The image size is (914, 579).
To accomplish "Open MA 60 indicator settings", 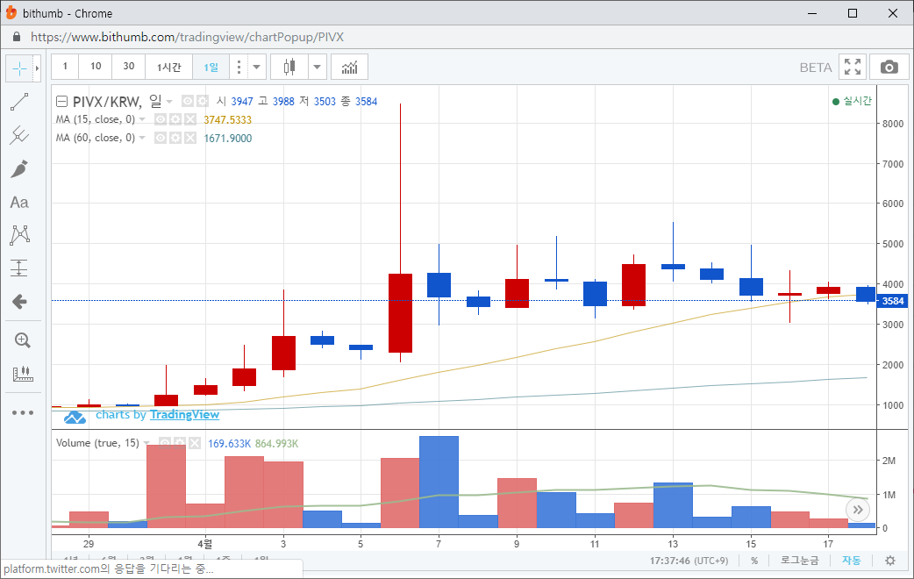I will pos(175,139).
